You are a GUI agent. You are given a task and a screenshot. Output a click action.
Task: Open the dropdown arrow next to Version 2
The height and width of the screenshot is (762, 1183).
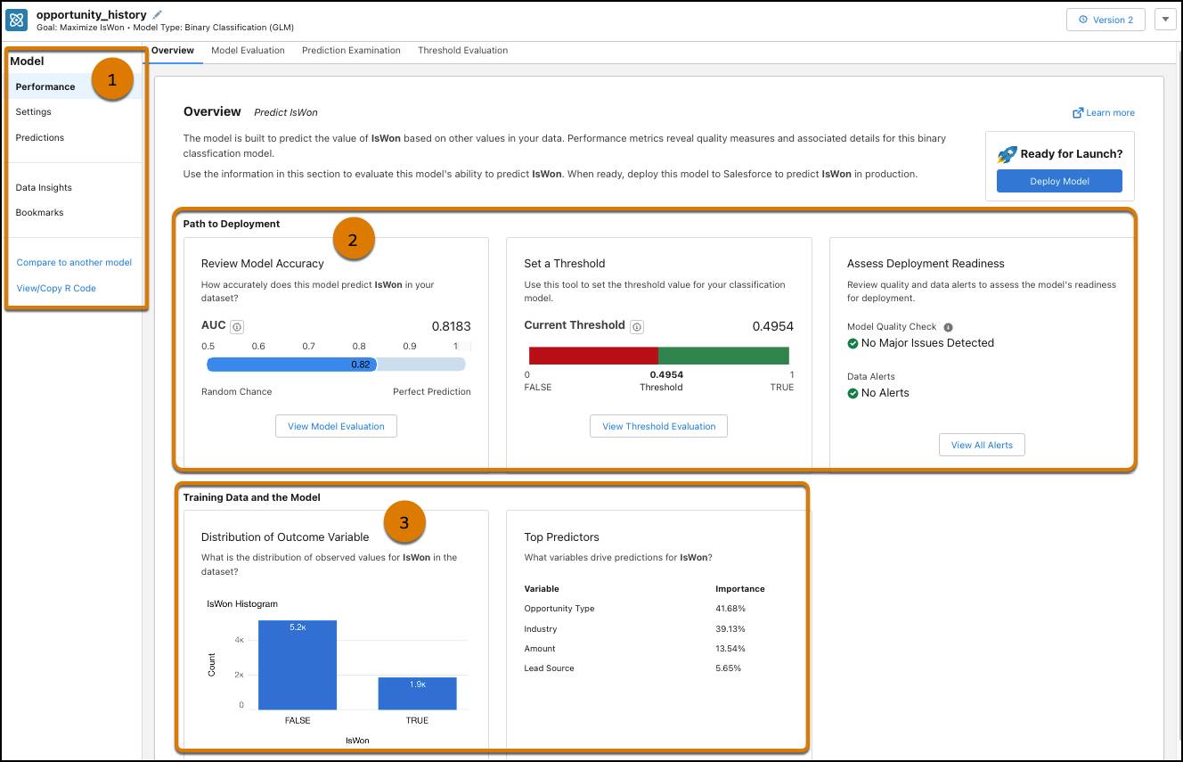click(1165, 19)
